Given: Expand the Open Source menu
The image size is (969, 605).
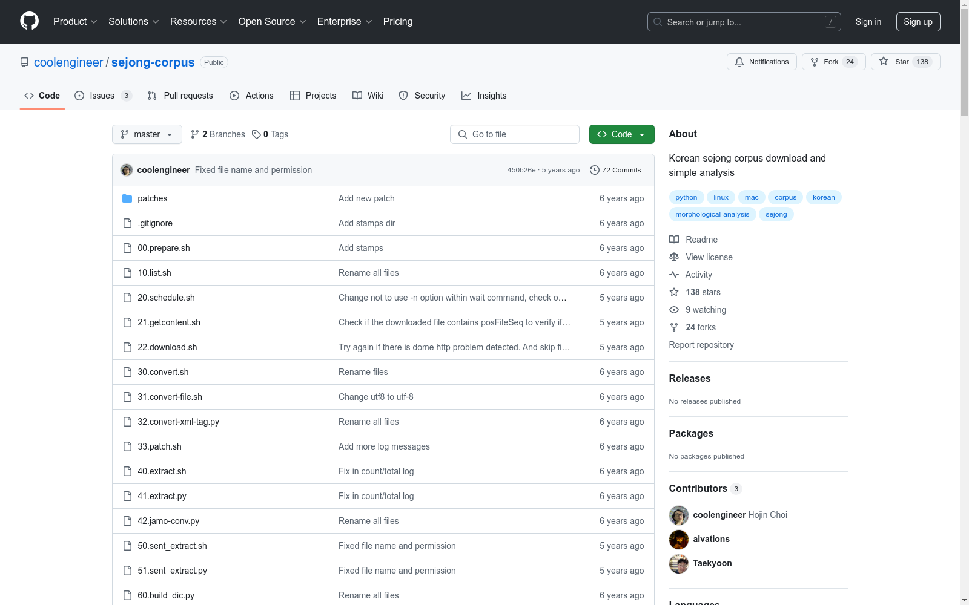Looking at the screenshot, I should [x=273, y=21].
